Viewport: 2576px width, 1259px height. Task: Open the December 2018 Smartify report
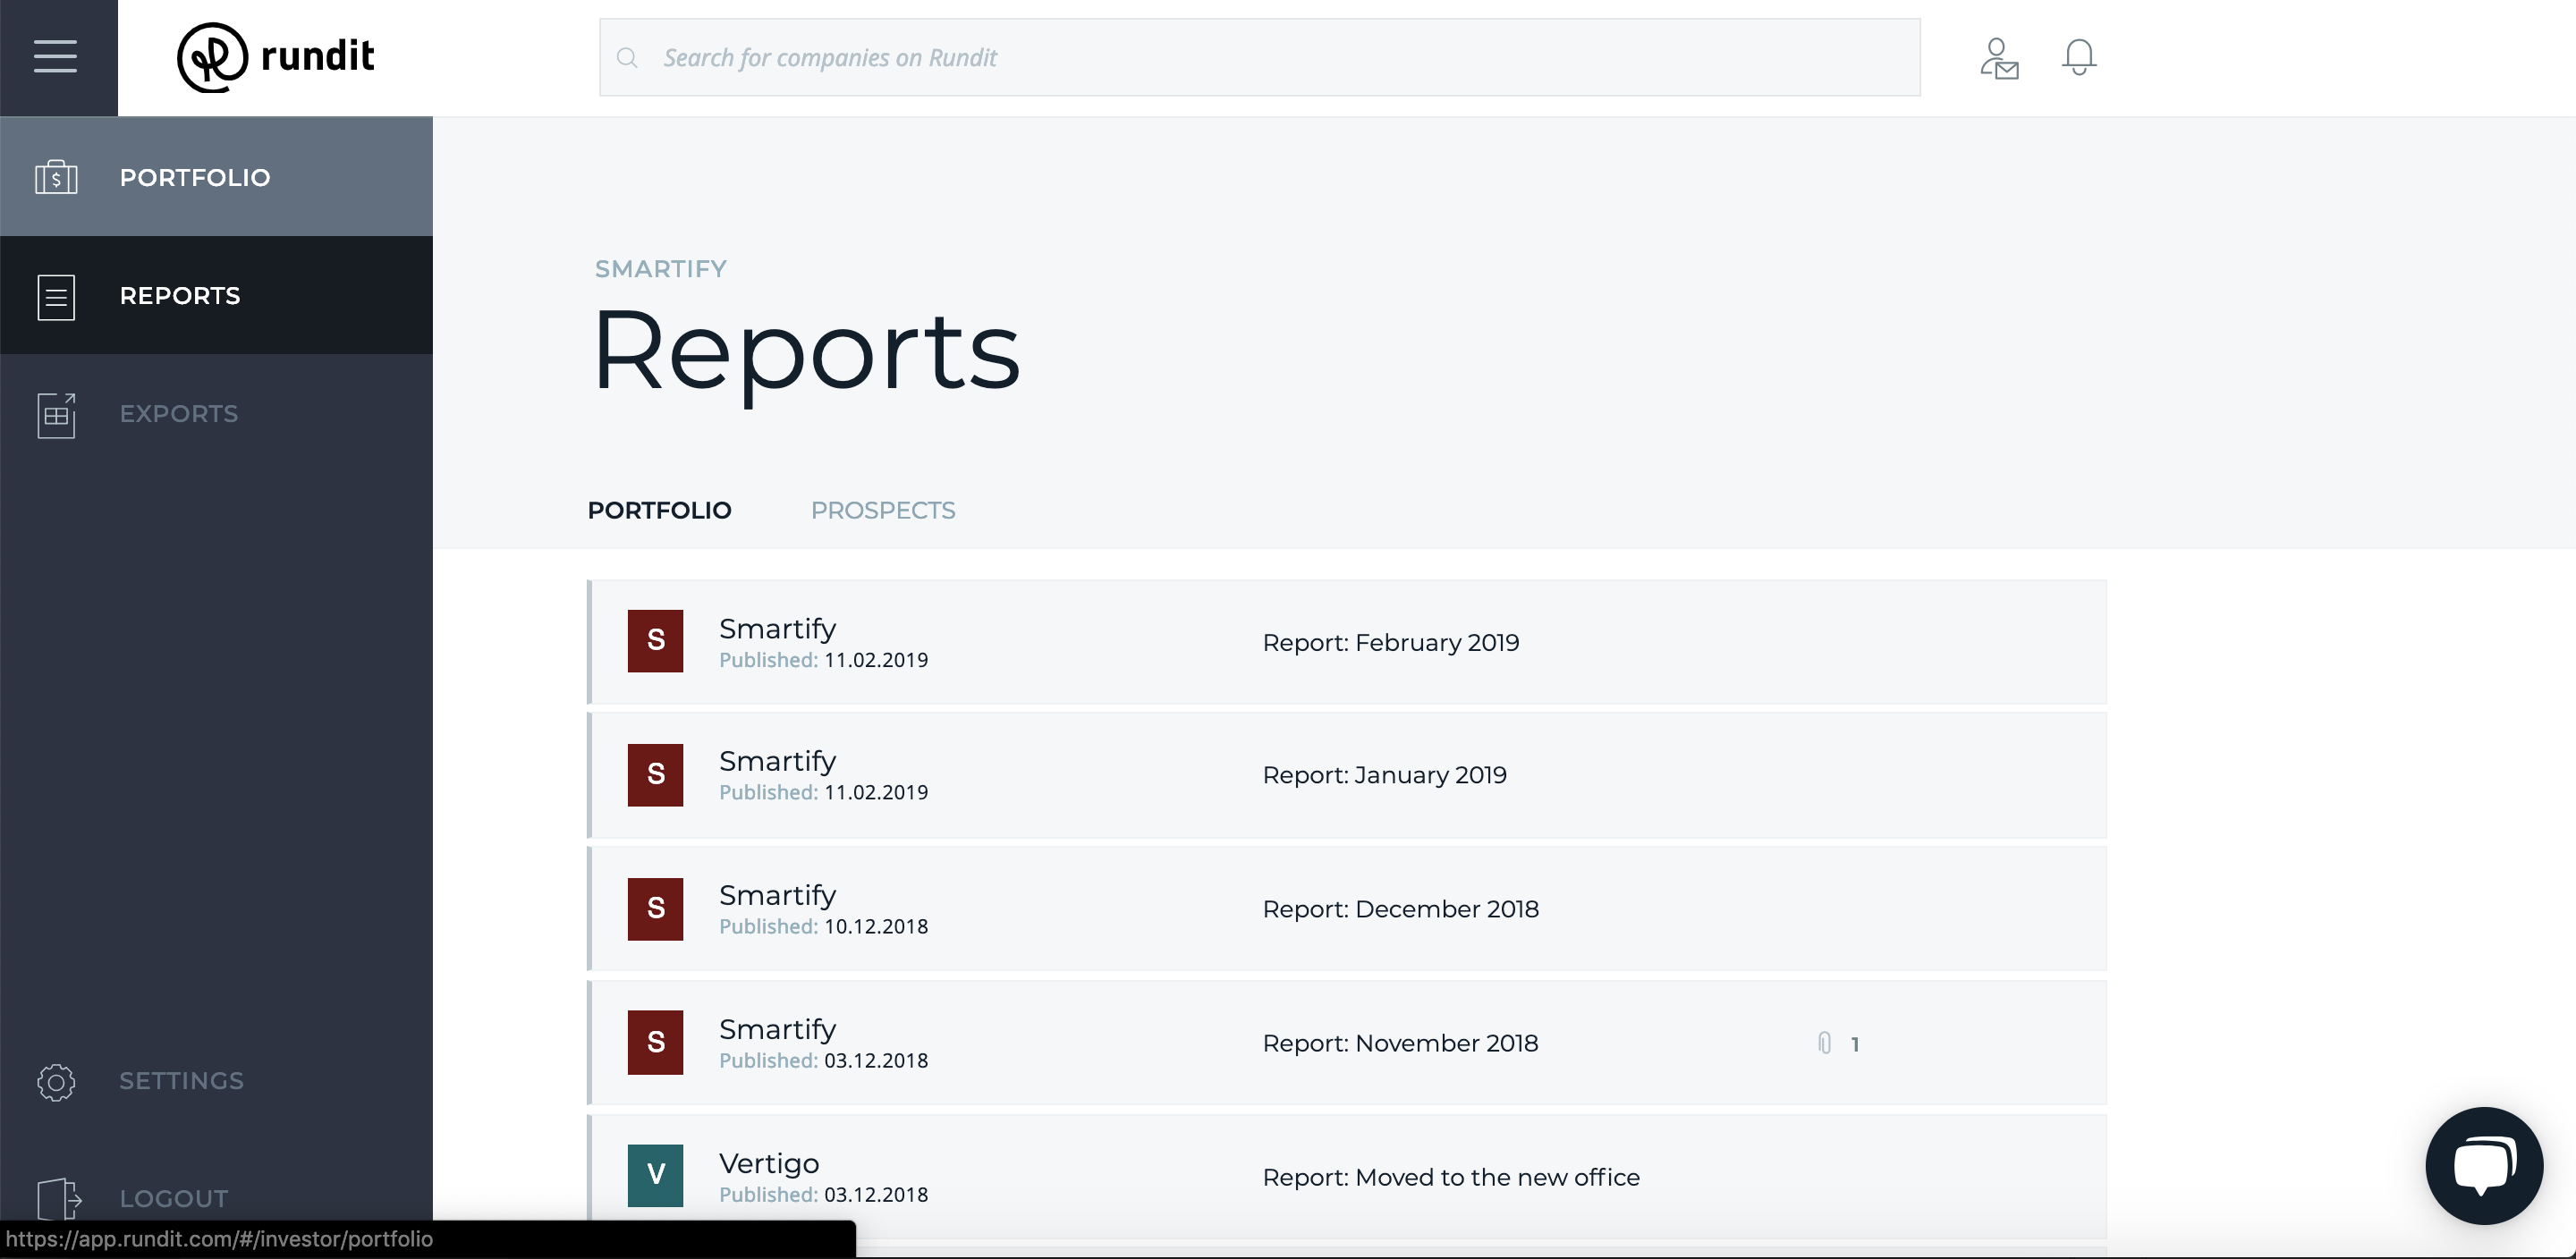click(x=1400, y=909)
